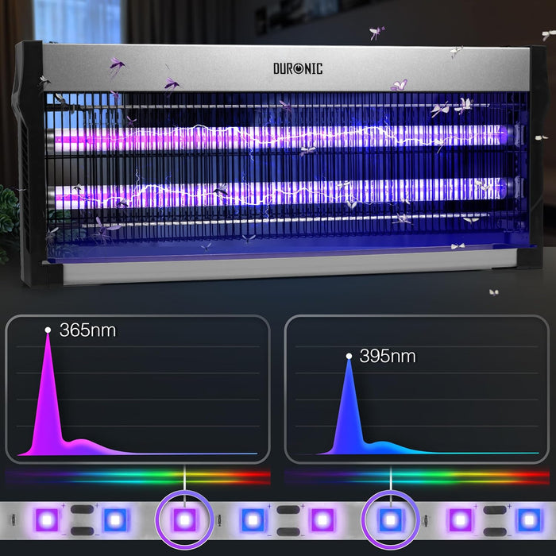Image resolution: width=556 pixels, height=556 pixels.
Task: Click the circled blue 395nm LED chip
Action: click(391, 520)
